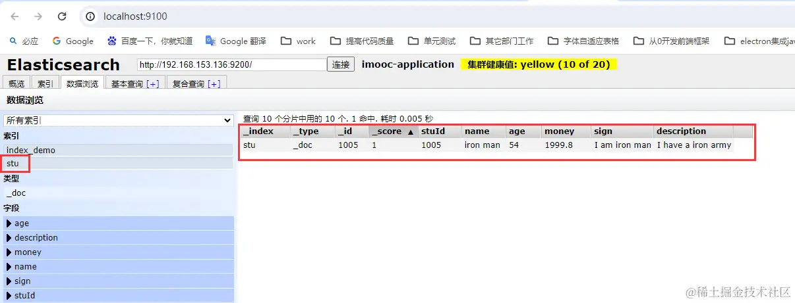Viewport: 795px width, 303px height.
Task: Open the 所有索引 index dropdown
Action: click(119, 120)
